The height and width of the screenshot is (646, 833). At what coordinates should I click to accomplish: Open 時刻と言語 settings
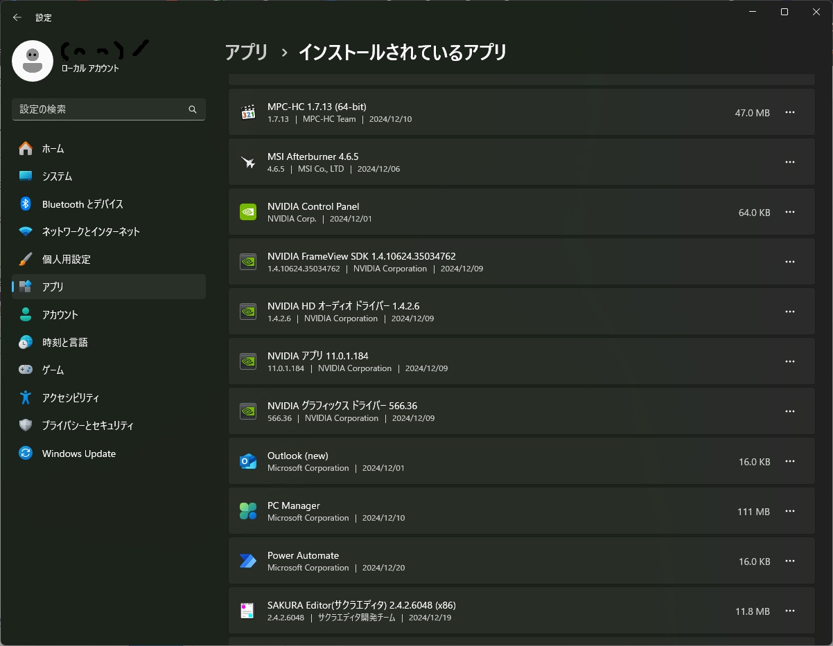coord(109,342)
